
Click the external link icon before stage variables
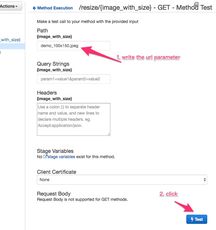point(45,157)
